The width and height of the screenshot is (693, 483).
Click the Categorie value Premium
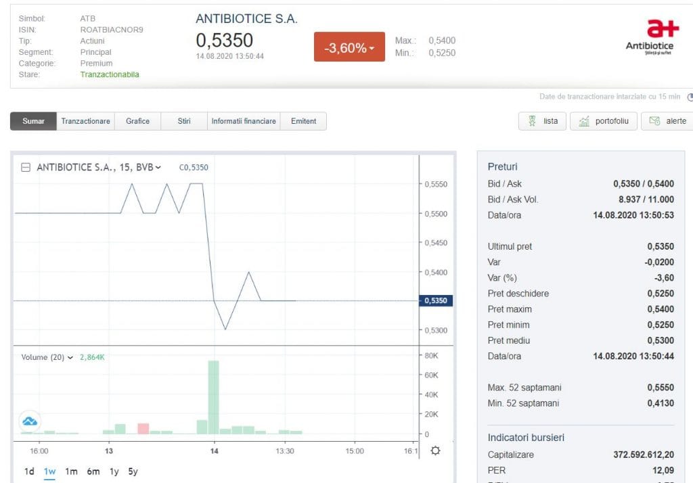point(96,63)
